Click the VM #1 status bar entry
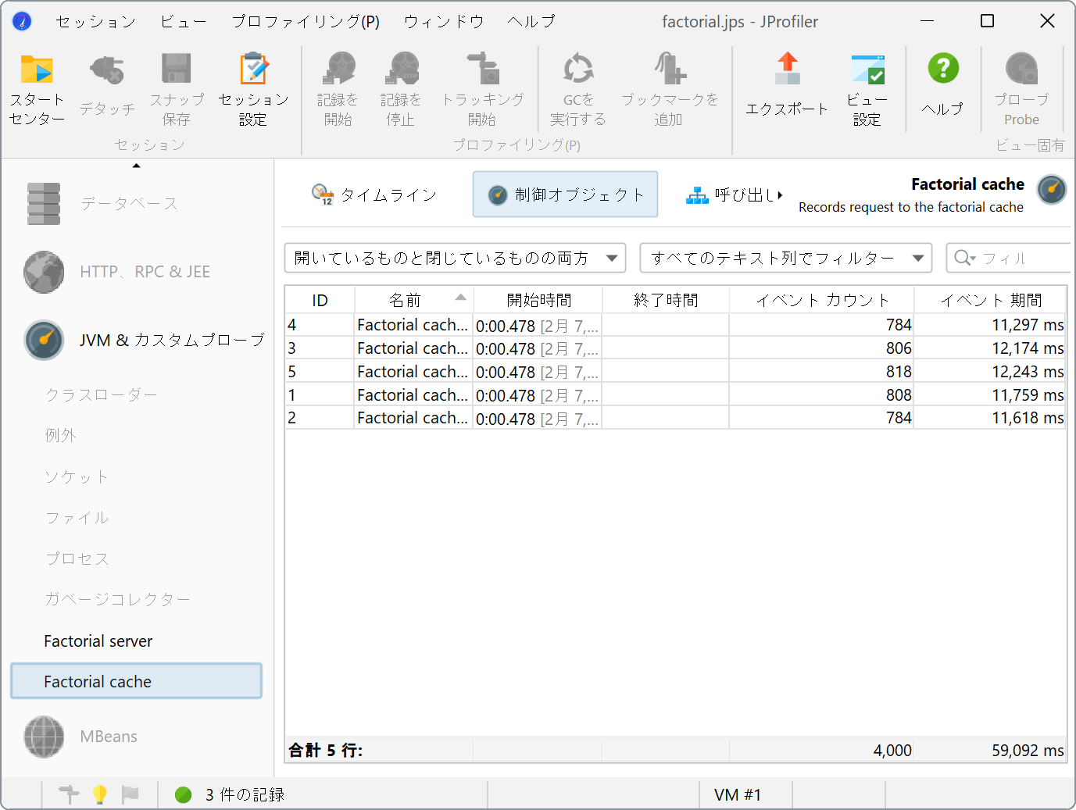This screenshot has width=1076, height=810. [x=738, y=794]
